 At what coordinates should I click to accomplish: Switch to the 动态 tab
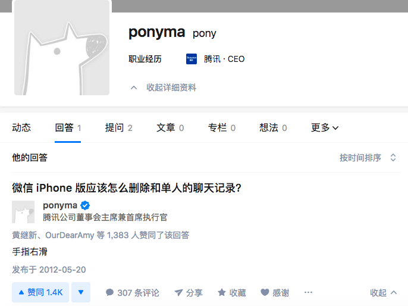pyautogui.click(x=21, y=127)
